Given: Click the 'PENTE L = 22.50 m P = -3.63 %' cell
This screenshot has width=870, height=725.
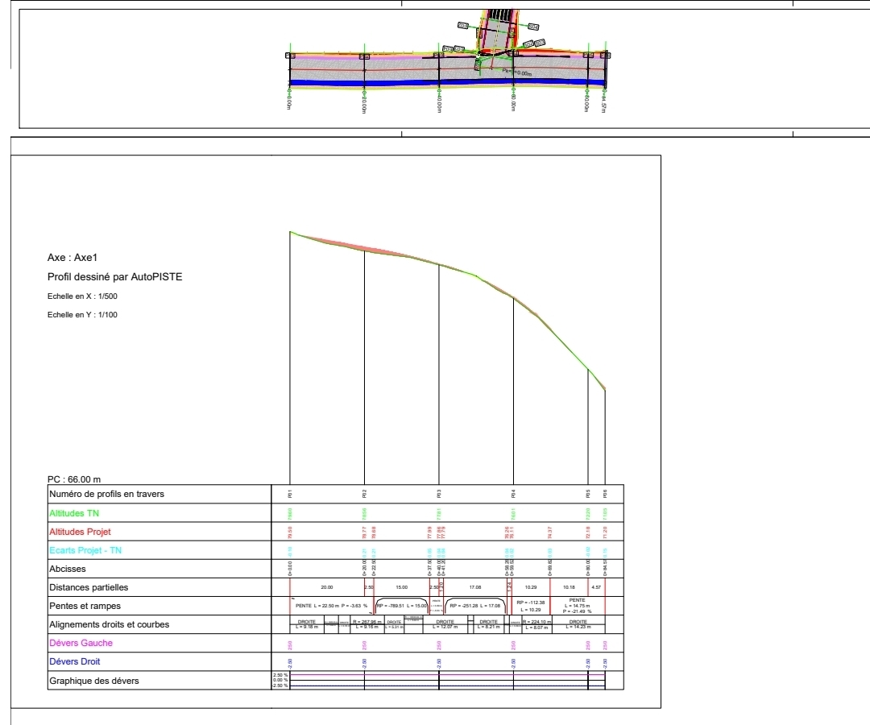Looking at the screenshot, I should coord(331,606).
